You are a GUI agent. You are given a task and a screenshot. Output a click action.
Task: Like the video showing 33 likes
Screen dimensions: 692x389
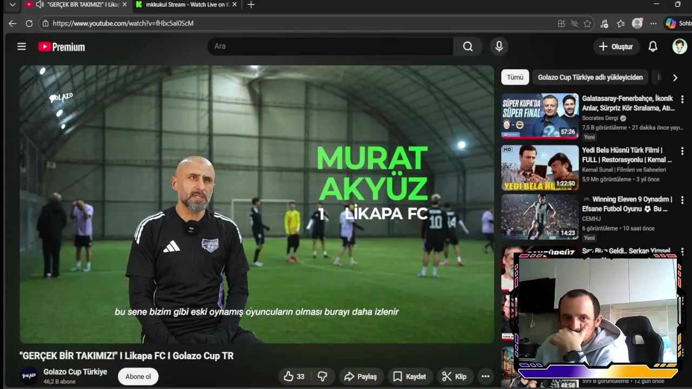294,377
